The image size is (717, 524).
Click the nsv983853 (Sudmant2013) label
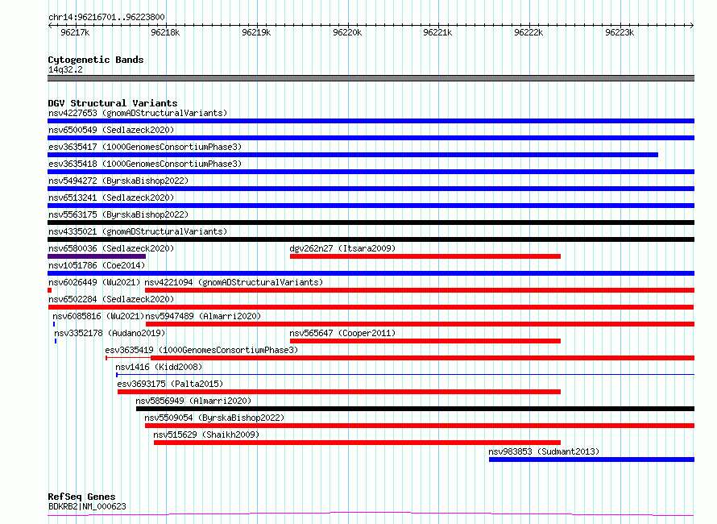(x=544, y=451)
